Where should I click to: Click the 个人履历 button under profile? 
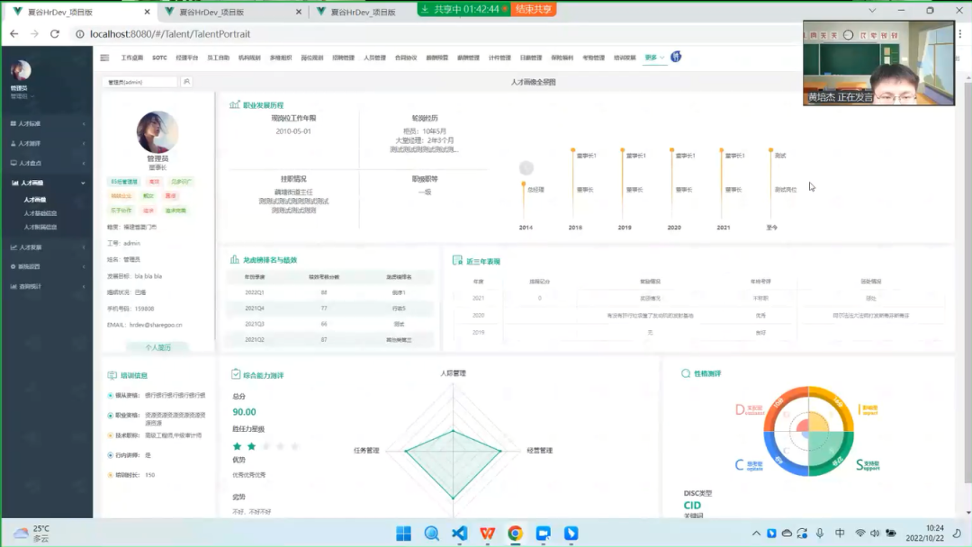(x=158, y=347)
